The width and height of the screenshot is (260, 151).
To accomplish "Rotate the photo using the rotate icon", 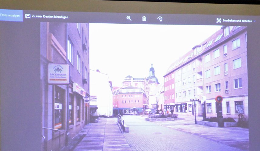I will click(160, 19).
